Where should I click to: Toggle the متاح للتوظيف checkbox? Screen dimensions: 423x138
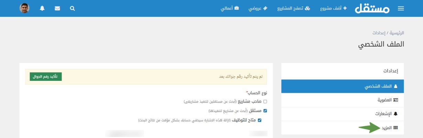tap(260, 120)
